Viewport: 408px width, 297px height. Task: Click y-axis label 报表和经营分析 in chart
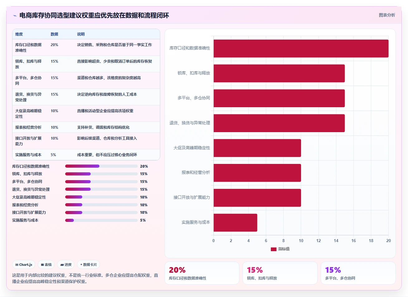click(x=196, y=173)
